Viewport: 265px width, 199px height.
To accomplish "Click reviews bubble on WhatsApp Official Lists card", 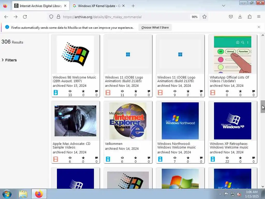I will [x=254, y=91].
